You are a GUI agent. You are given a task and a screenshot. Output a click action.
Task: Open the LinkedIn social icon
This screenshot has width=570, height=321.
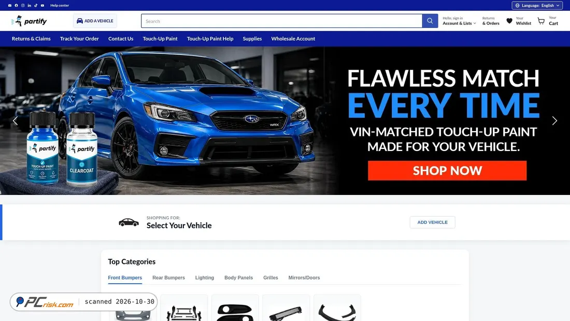(30, 6)
